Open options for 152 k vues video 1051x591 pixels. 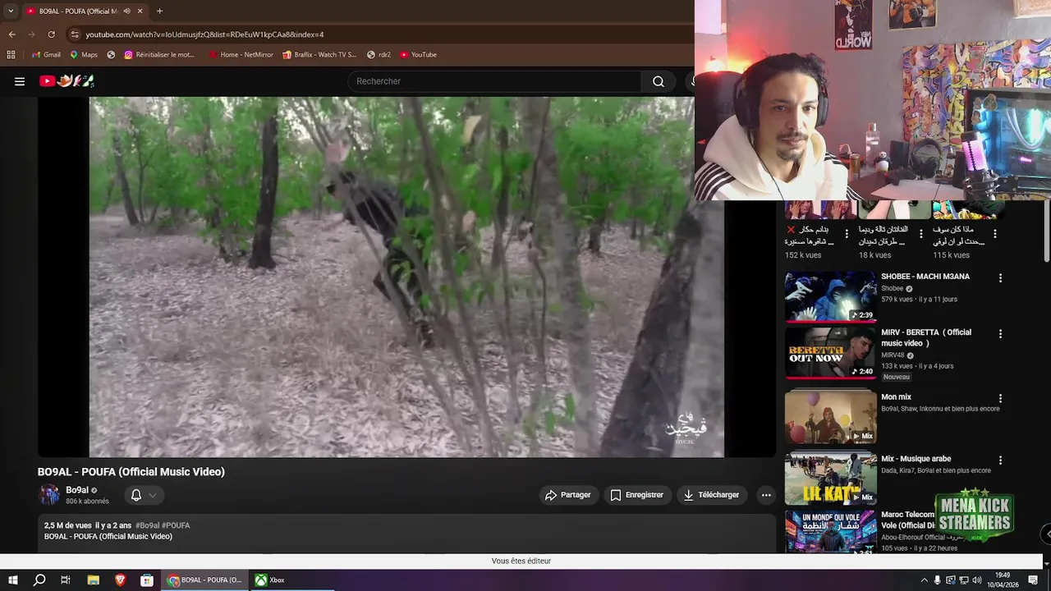click(x=847, y=234)
